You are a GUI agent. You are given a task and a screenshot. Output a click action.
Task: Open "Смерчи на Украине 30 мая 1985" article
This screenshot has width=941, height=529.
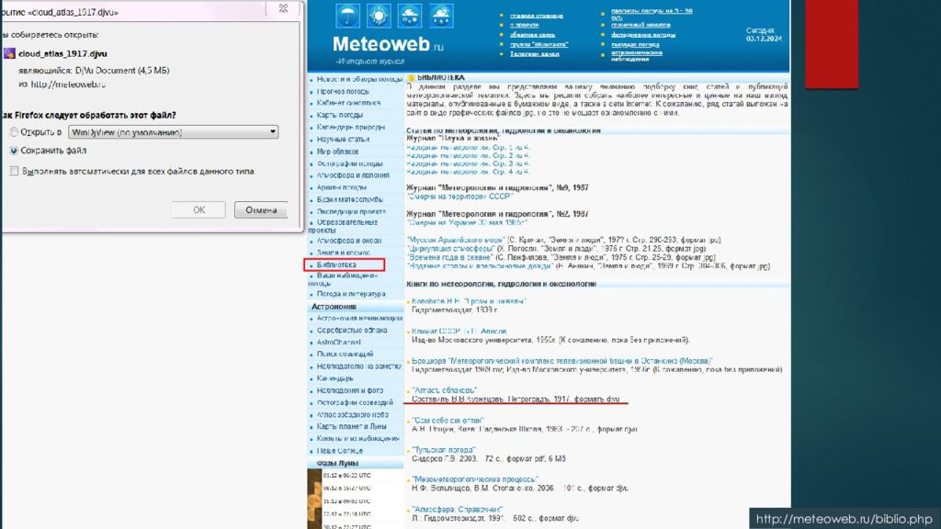click(x=467, y=222)
